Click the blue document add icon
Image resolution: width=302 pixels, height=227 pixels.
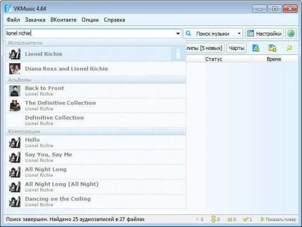pyautogui.click(x=256, y=48)
